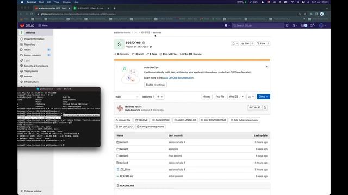Open the GitLab Menu button
Screen dimensions: 348x195
tap(43, 25)
